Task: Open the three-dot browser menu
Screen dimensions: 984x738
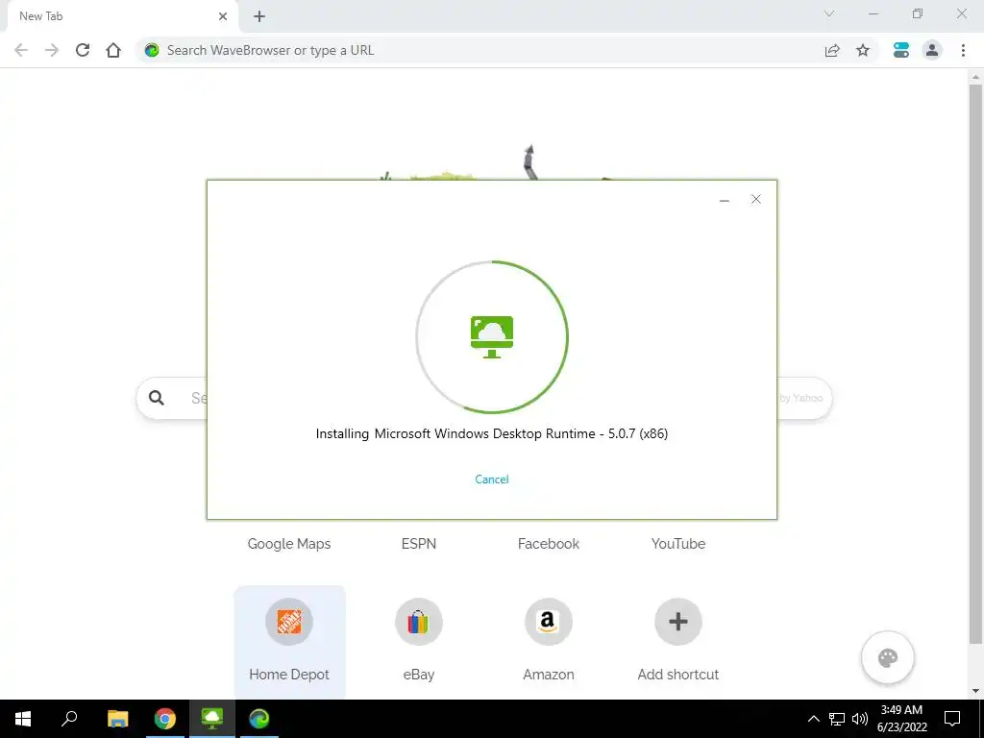Action: (963, 50)
